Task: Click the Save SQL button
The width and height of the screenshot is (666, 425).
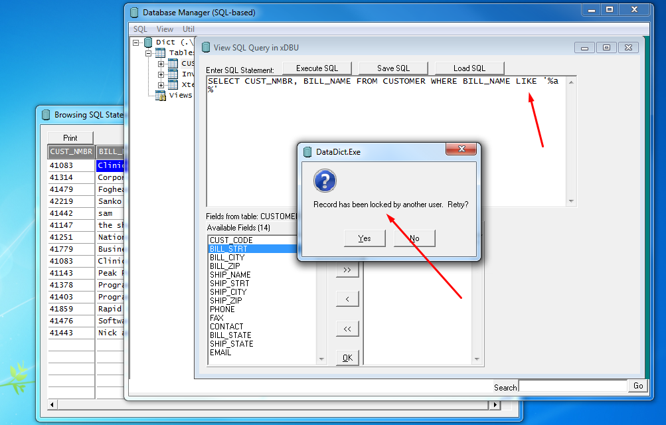Action: point(393,68)
